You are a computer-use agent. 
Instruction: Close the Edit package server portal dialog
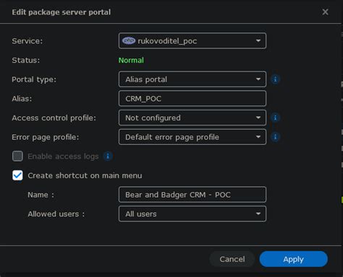pyautogui.click(x=325, y=12)
